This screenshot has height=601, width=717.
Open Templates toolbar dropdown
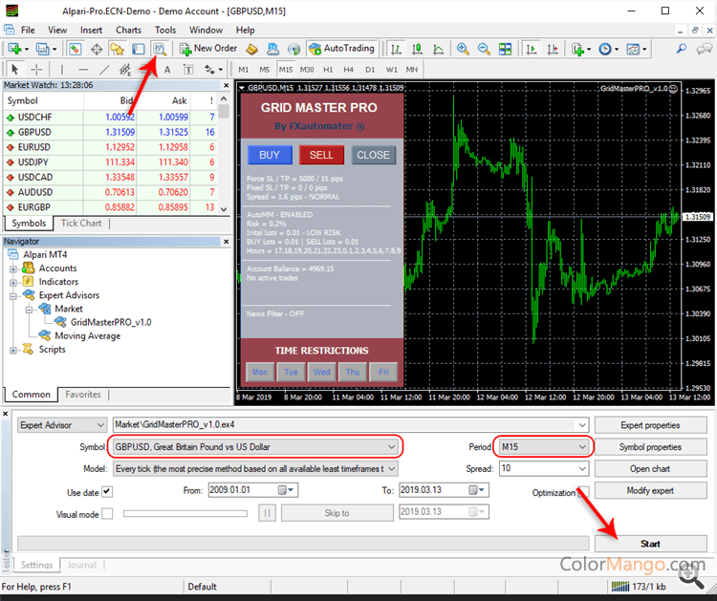tap(636, 49)
